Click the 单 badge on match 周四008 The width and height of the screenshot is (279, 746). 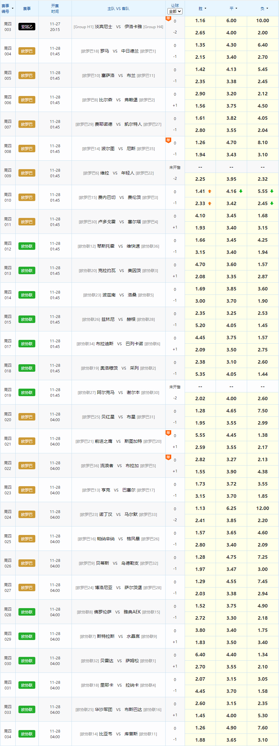tap(168, 140)
